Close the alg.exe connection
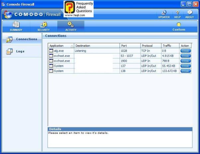Viewport: 200px width, 154px height. (186, 51)
